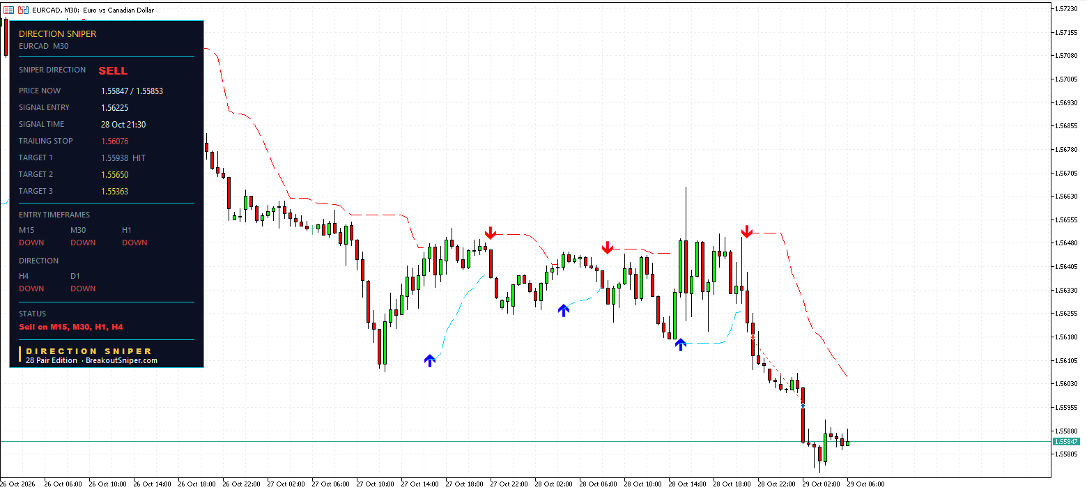
Task: Select Target 1 value 1.55938 HIT
Action: pyautogui.click(x=123, y=157)
